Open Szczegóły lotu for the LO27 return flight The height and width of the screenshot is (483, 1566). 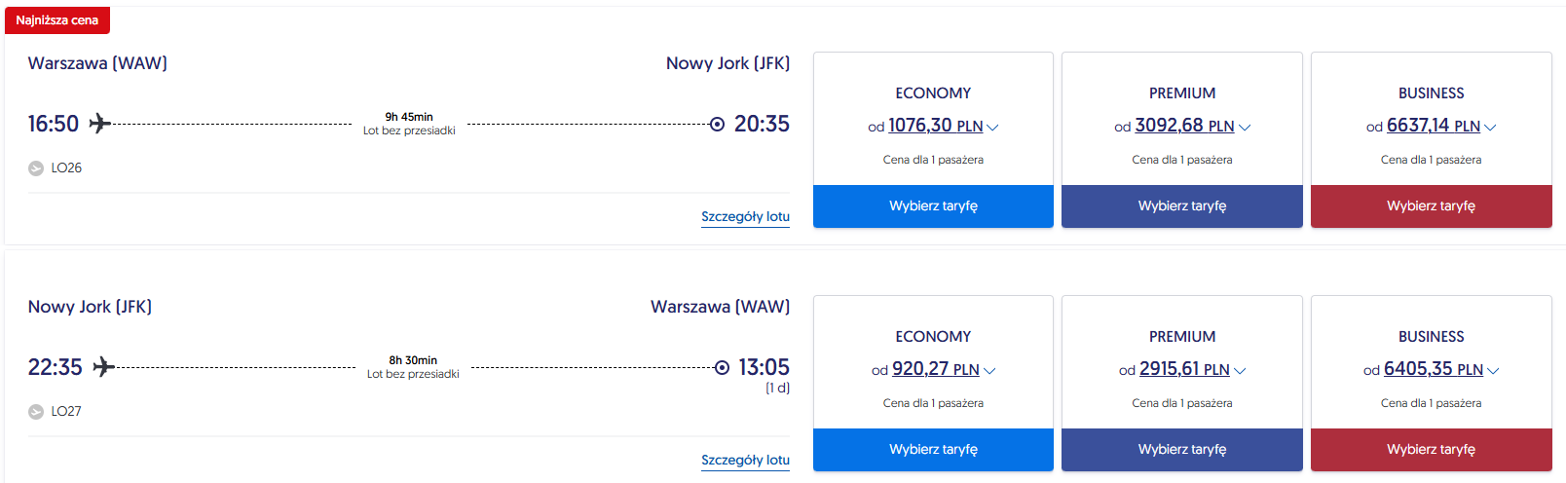[x=745, y=460]
